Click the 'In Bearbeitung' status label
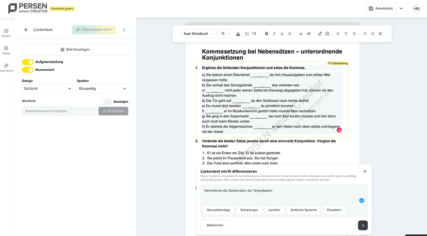Screen dimensions: 427x236 338,64
